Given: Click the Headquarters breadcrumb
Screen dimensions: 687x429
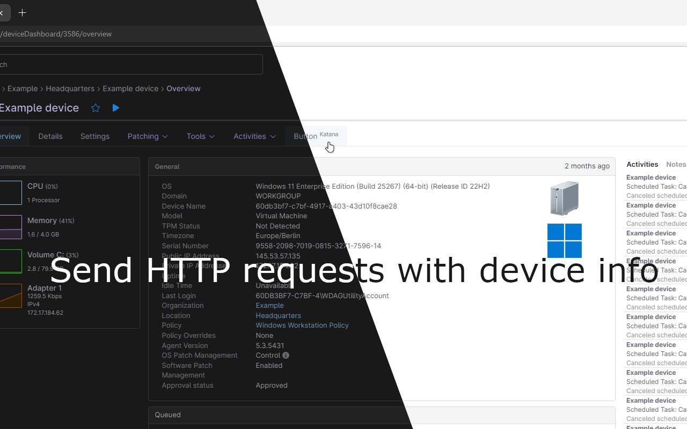Looking at the screenshot, I should point(70,88).
